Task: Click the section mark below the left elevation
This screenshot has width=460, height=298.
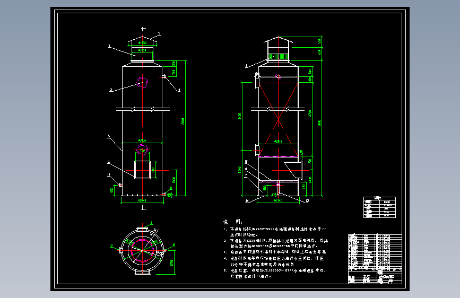Action: pyautogui.click(x=143, y=208)
